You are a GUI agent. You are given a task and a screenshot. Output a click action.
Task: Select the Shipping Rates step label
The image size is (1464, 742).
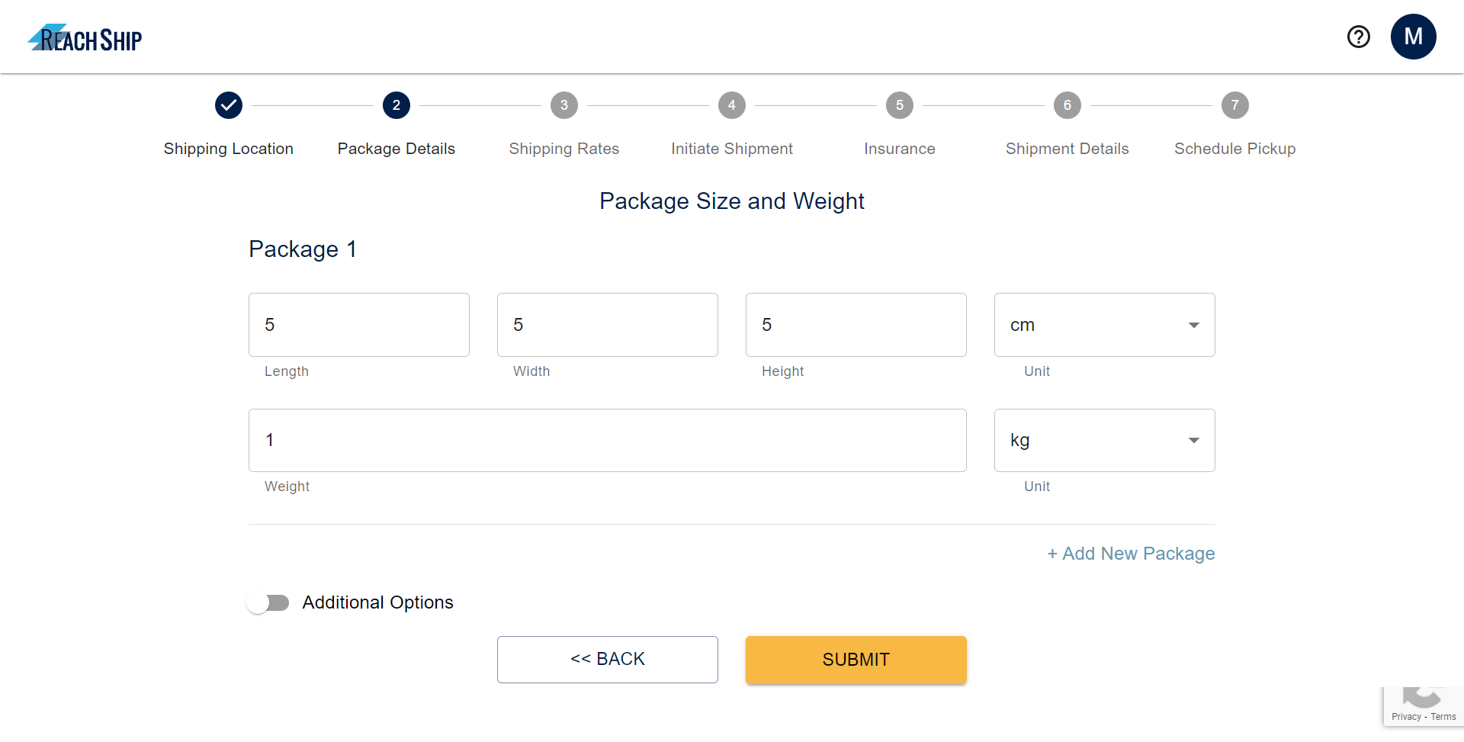[x=563, y=148]
